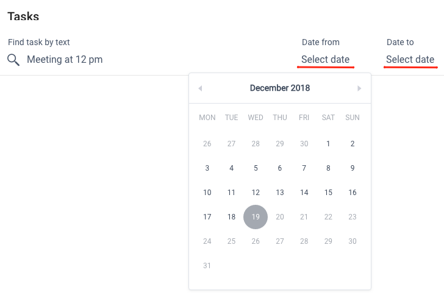Click the search magnifier icon
This screenshot has width=444, height=306.
click(13, 60)
